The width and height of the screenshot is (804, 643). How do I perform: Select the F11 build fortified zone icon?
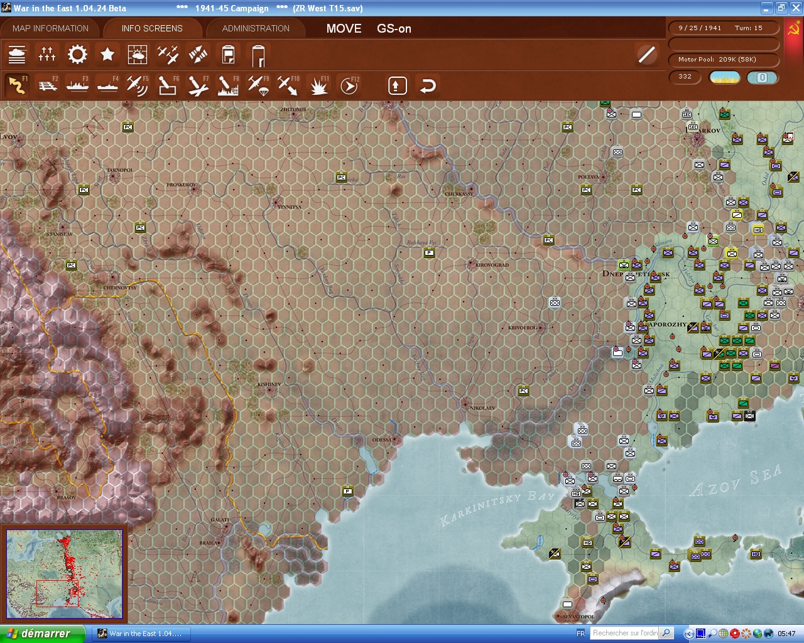pos(319,85)
